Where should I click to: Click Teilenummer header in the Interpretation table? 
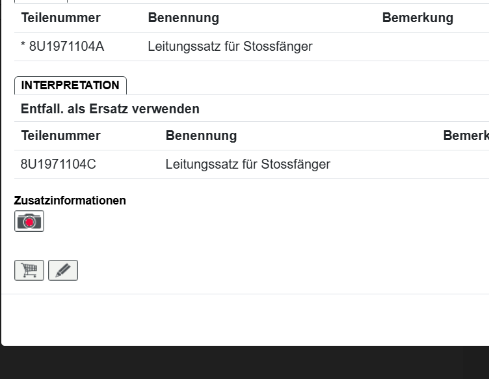(61, 135)
